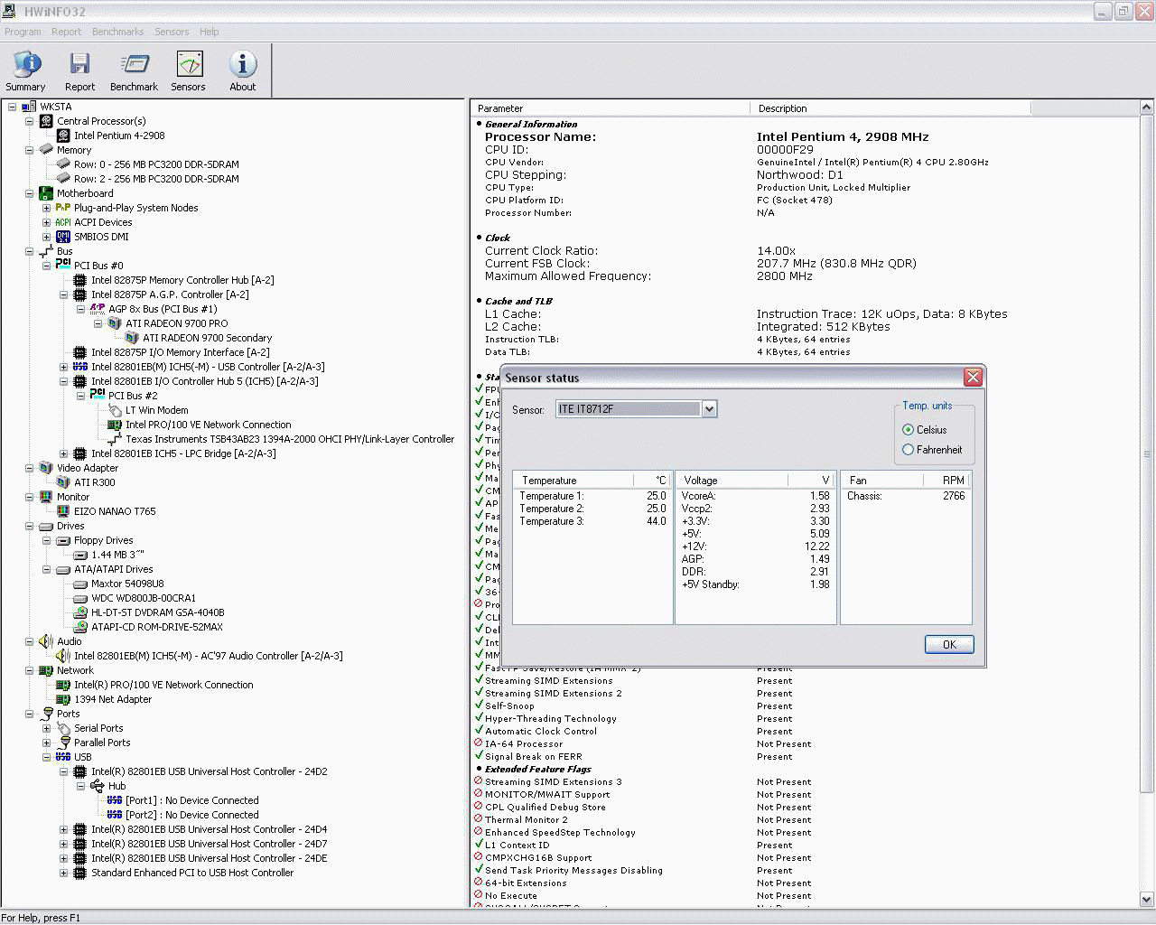
Task: Select the 1394 Net Adapter icon
Action: [x=63, y=699]
